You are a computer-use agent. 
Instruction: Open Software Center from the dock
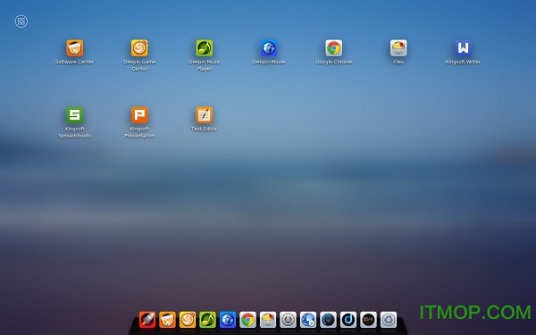168,320
